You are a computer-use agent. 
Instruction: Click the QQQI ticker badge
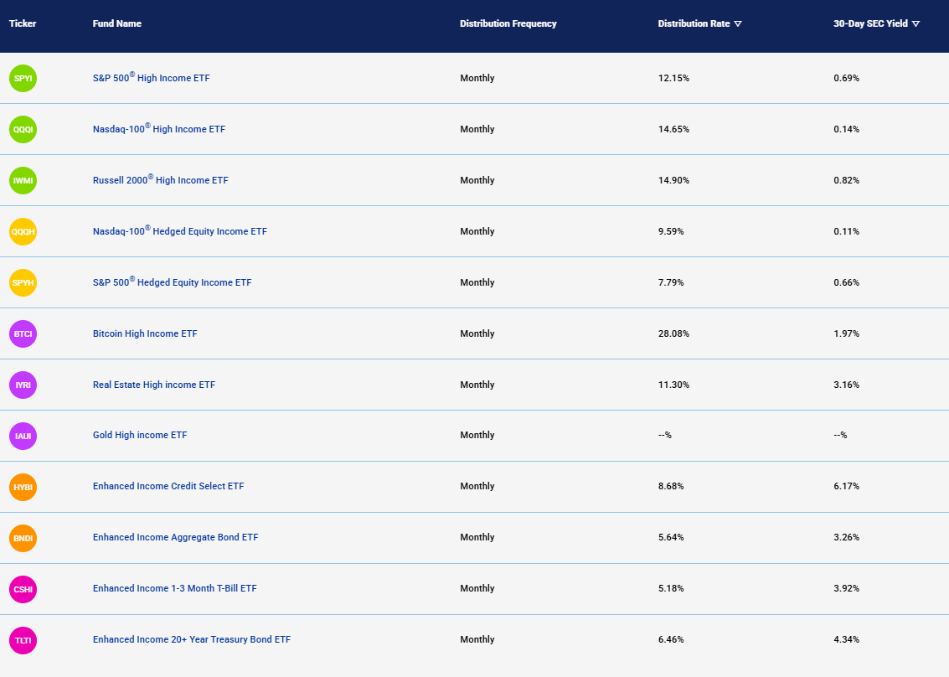(23, 130)
